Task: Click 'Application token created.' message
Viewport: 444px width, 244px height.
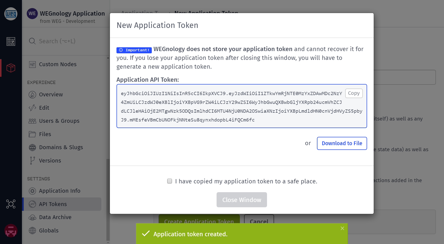Action: 190,234
